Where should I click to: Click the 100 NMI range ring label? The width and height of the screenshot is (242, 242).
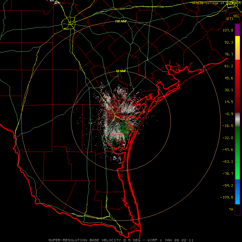pos(121,21)
